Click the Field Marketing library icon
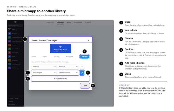The image size is (174, 111). 10,64
